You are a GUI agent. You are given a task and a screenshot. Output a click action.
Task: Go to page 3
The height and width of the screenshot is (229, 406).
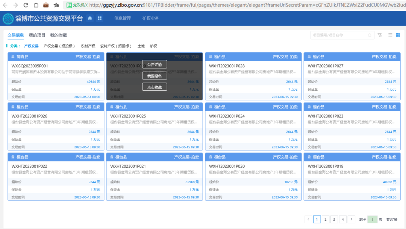click(334, 220)
